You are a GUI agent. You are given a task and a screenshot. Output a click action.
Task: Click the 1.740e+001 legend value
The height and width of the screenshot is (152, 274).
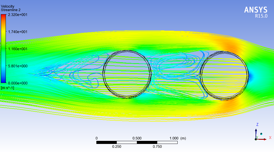[18, 32]
